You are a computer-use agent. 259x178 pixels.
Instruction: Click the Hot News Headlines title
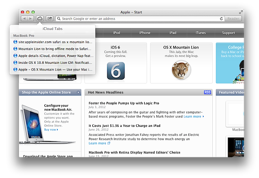point(106,92)
